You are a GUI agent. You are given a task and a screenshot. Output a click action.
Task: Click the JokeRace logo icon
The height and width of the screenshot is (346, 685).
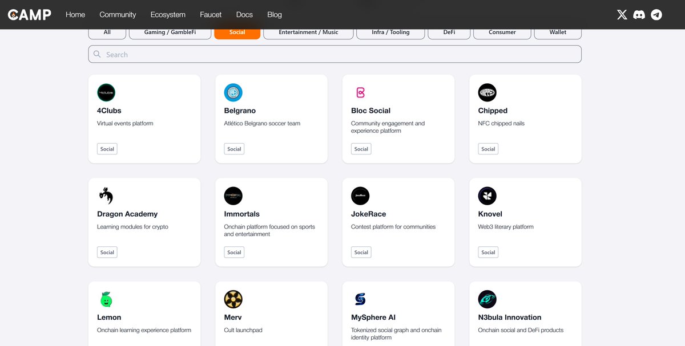pos(360,196)
